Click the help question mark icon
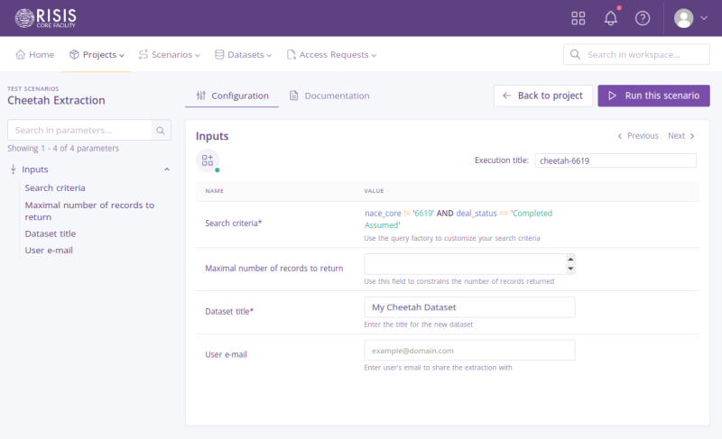 (643, 18)
